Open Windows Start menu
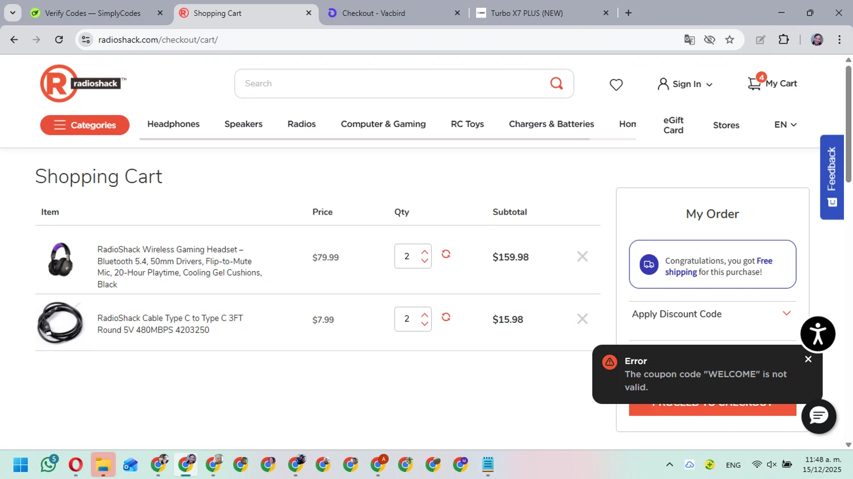Image resolution: width=853 pixels, height=479 pixels. 20,465
